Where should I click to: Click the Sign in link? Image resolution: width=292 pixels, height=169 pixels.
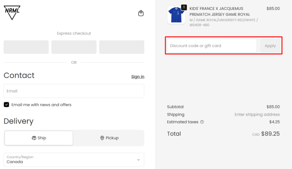click(x=138, y=77)
